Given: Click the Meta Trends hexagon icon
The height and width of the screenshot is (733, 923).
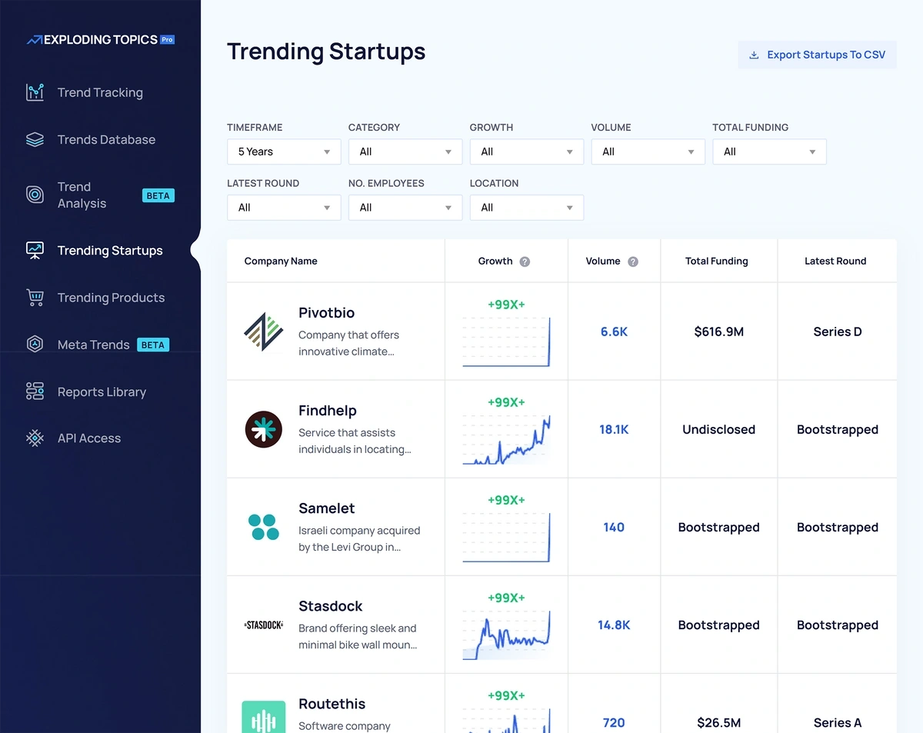Looking at the screenshot, I should pyautogui.click(x=35, y=345).
